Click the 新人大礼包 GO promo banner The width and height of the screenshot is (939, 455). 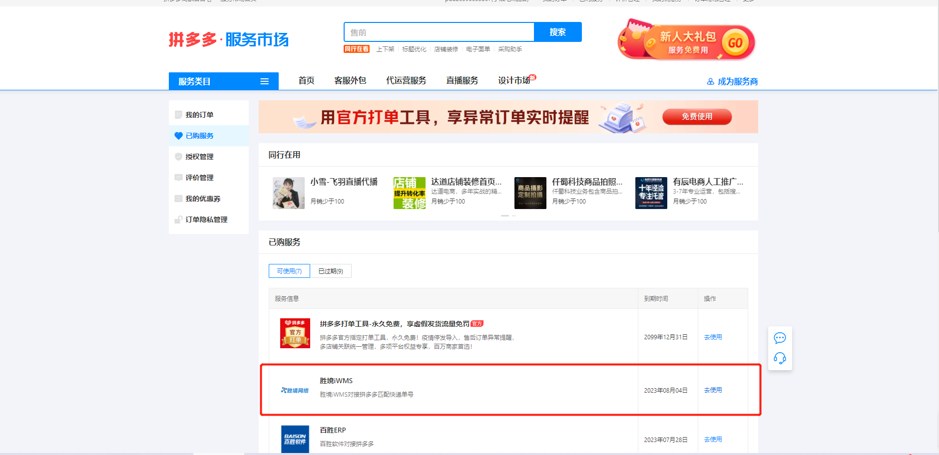point(686,40)
